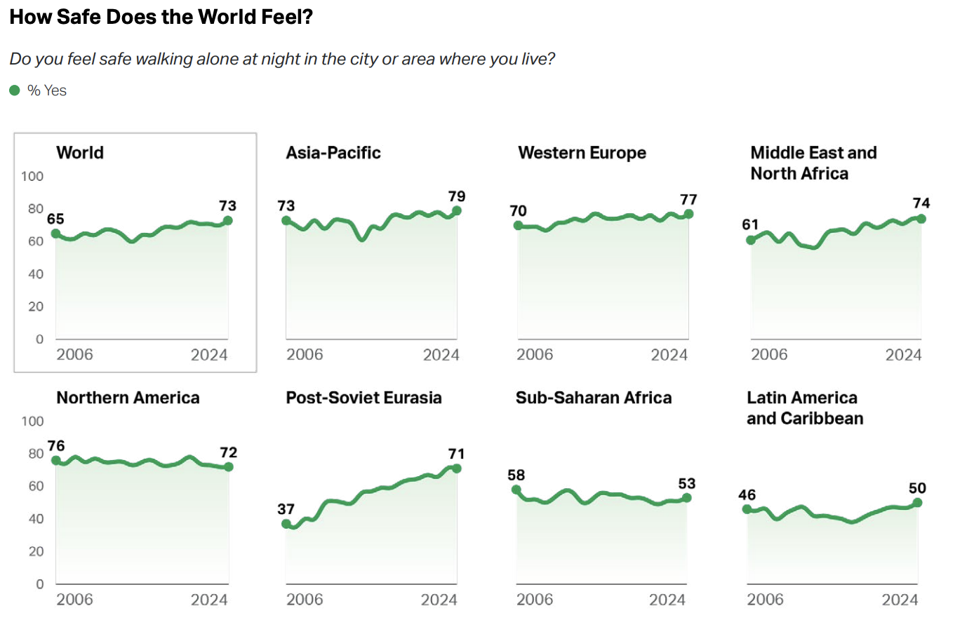This screenshot has width=974, height=627.
Task: Select the 'Post-Soviet Eurasia' chart heading
Action: pyautogui.click(x=363, y=398)
